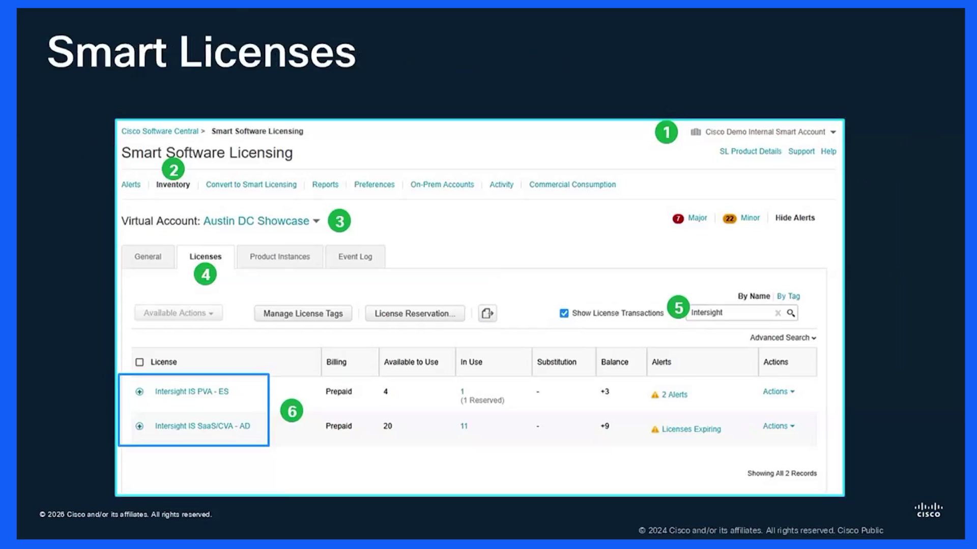Open Convert to Smart Licensing

[251, 185]
